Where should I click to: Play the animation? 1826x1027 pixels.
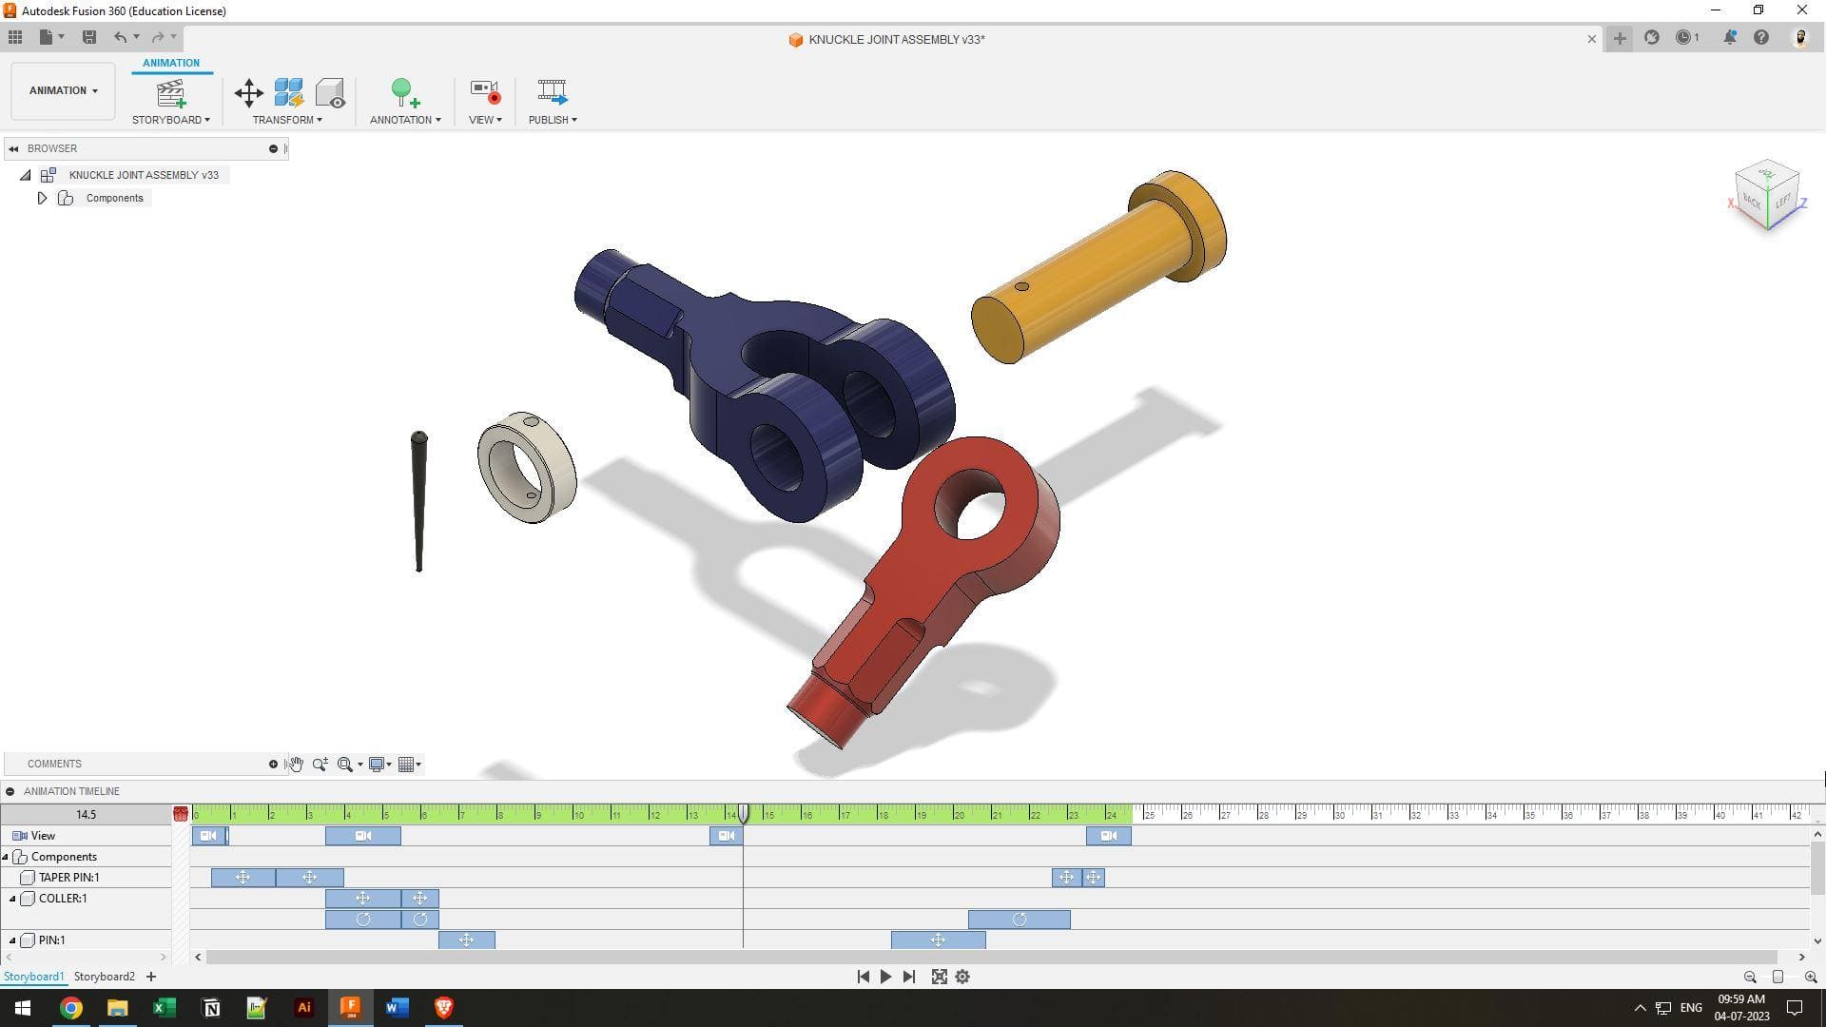[885, 977]
